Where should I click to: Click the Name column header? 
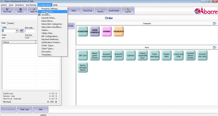[x=19, y=42]
